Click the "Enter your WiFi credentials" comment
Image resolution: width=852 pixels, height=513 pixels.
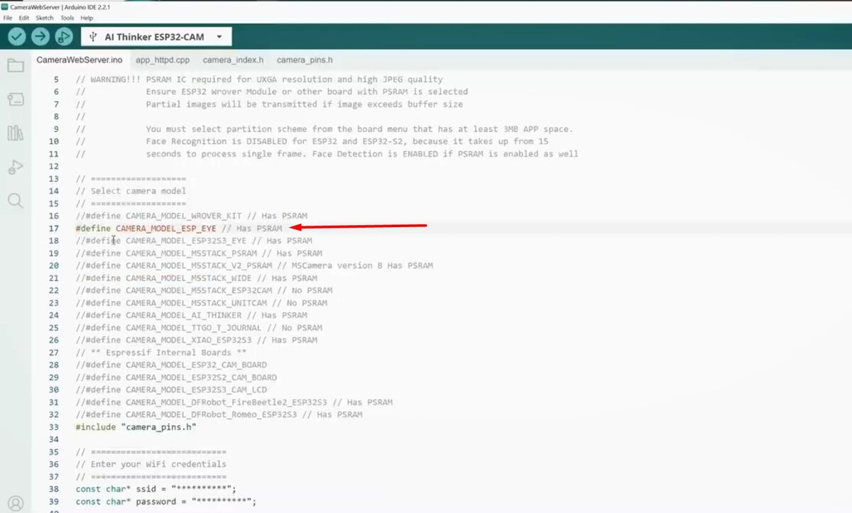pos(151,464)
